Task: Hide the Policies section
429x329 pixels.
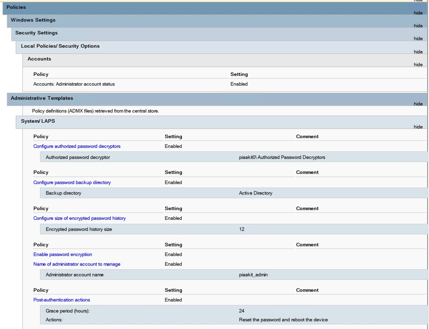Action: pos(418,13)
